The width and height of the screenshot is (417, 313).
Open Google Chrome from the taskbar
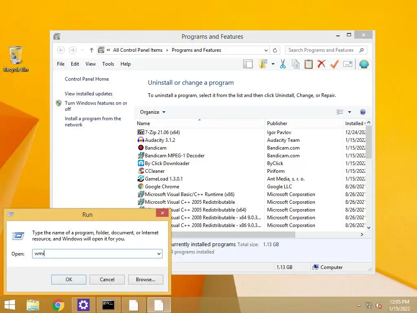click(58, 305)
